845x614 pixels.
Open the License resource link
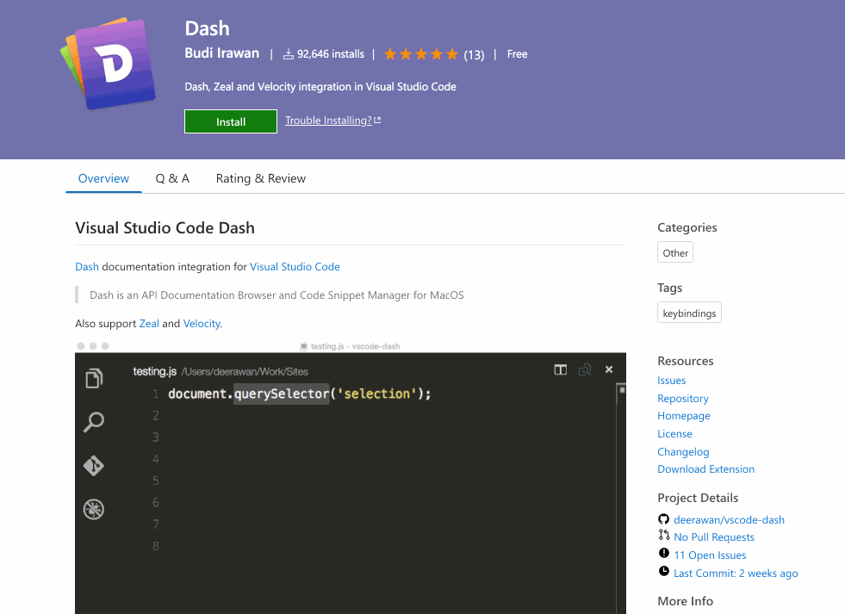pos(674,433)
